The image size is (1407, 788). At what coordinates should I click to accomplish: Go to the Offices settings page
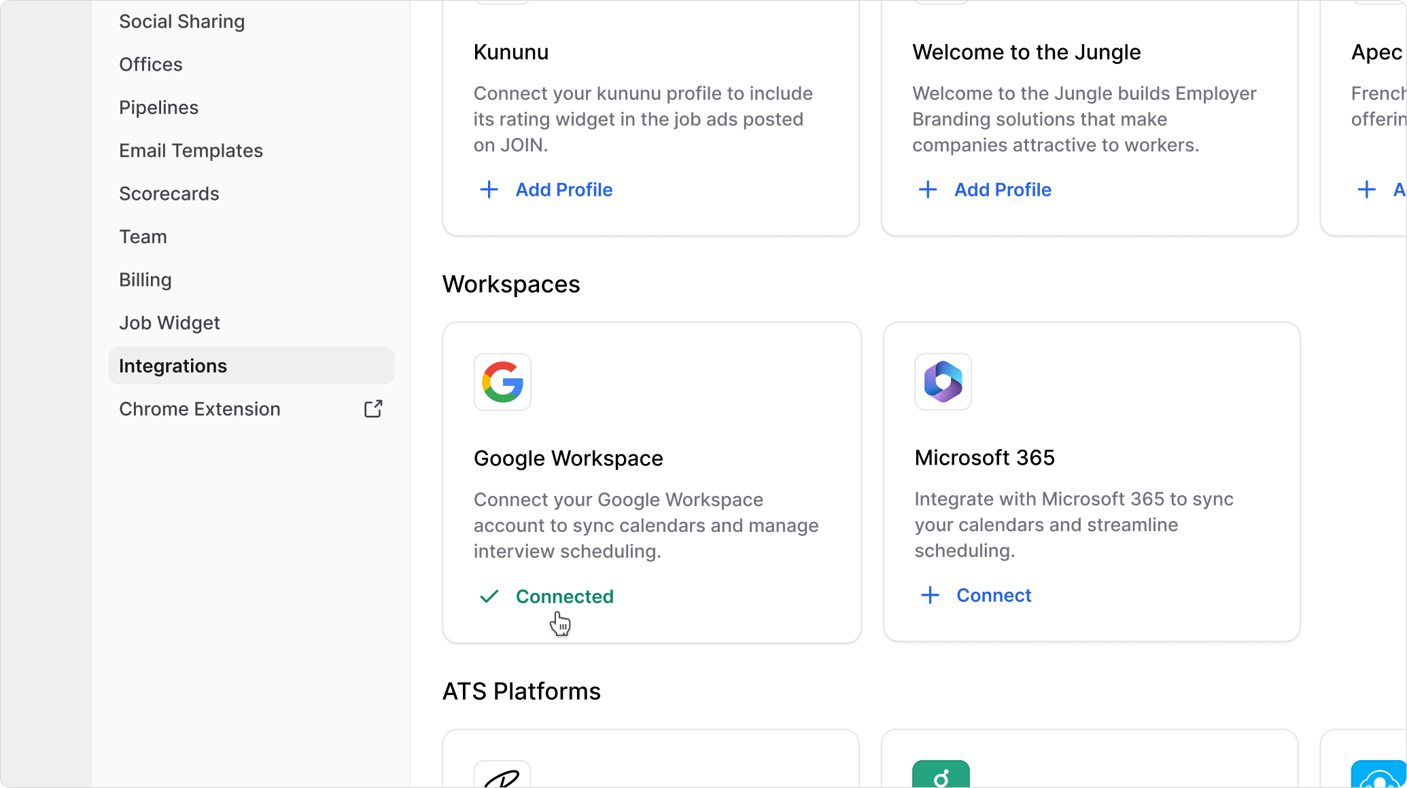point(151,65)
